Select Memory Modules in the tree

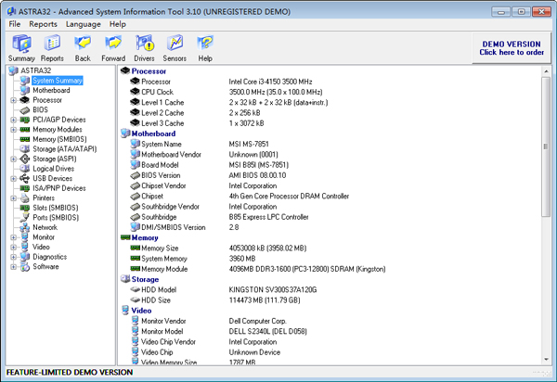[58, 130]
